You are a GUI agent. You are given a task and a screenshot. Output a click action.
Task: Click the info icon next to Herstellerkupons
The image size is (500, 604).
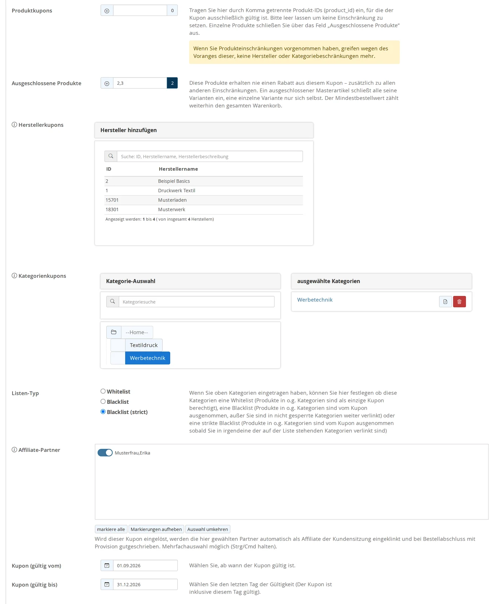click(x=14, y=125)
